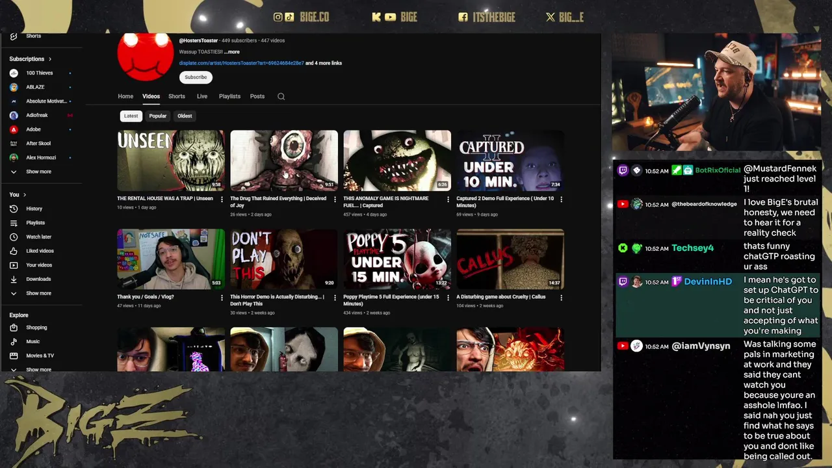This screenshot has height=468, width=832.
Task: Open options menu for Poppy Playtime 5 video
Action: click(x=448, y=298)
